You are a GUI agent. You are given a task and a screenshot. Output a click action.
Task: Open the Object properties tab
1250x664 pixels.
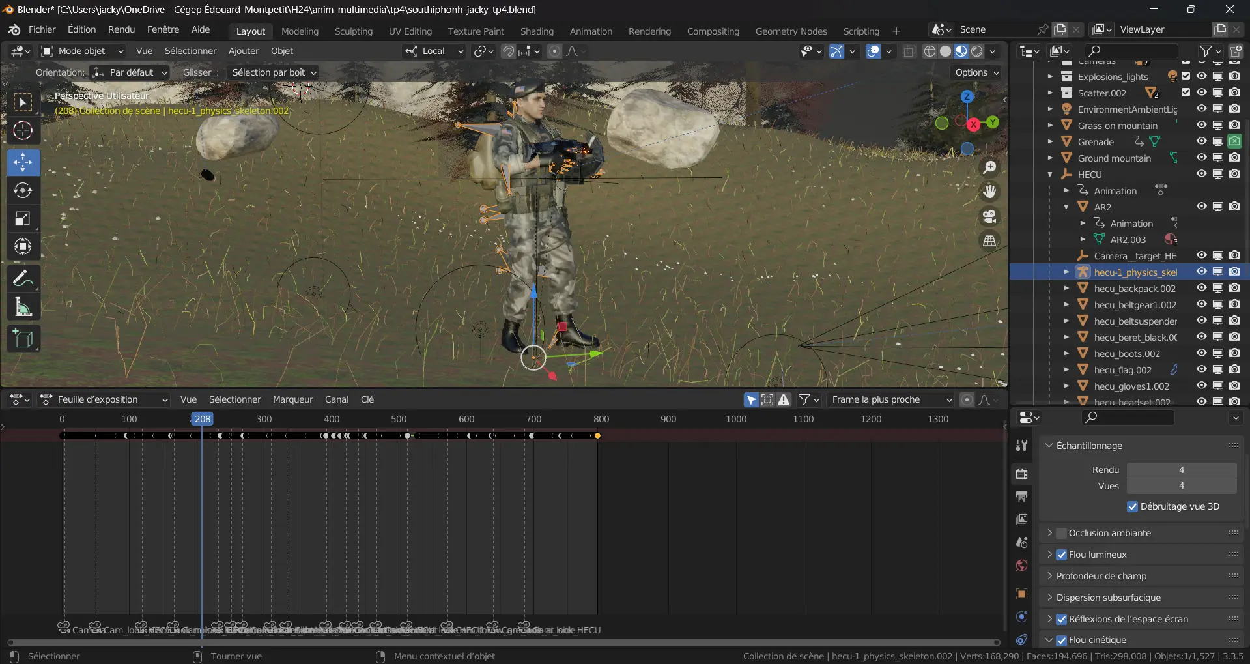[1021, 594]
